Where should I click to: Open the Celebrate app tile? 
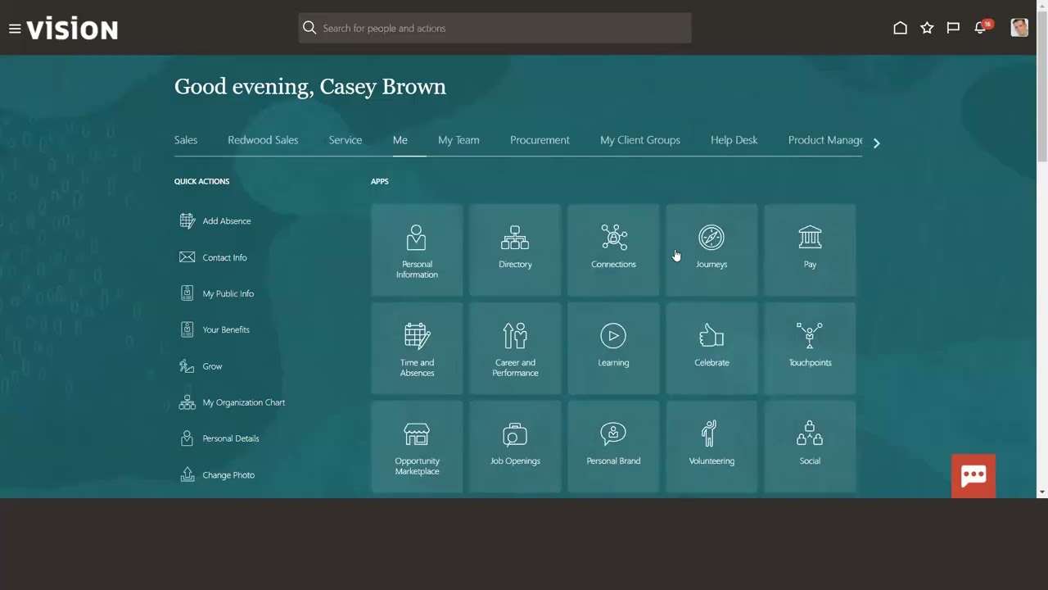pyautogui.click(x=711, y=348)
